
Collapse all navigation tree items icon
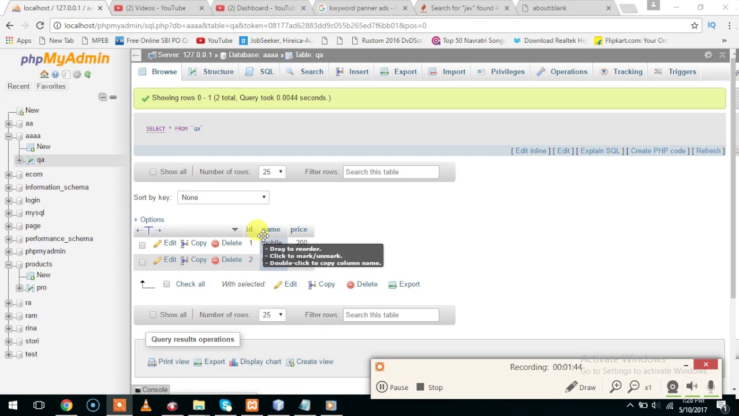click(x=103, y=97)
